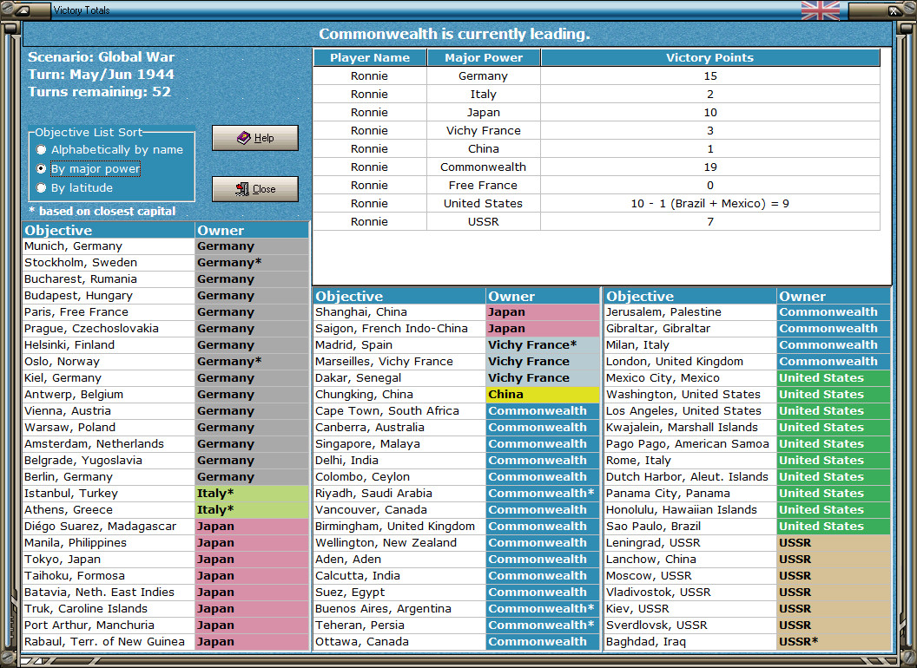Click the Free France major power cell

[484, 186]
